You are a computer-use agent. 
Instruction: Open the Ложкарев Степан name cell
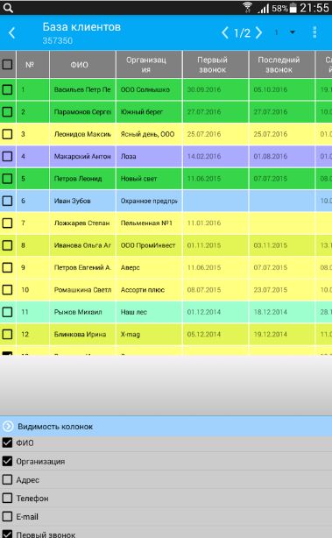point(82,223)
